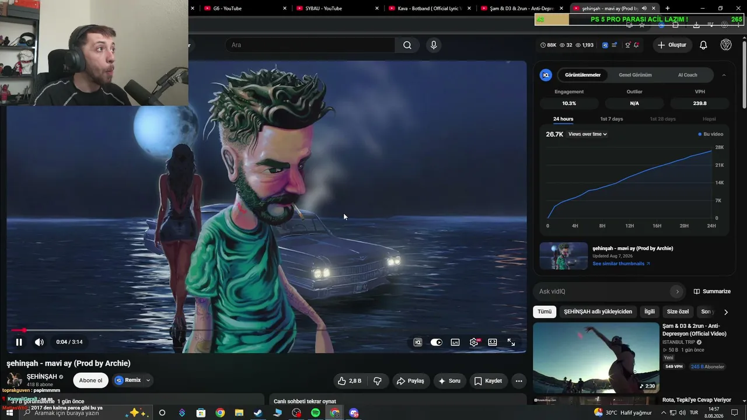Image resolution: width=747 pixels, height=420 pixels.
Task: Click the Windows taskbar search box
Action: coord(85,413)
